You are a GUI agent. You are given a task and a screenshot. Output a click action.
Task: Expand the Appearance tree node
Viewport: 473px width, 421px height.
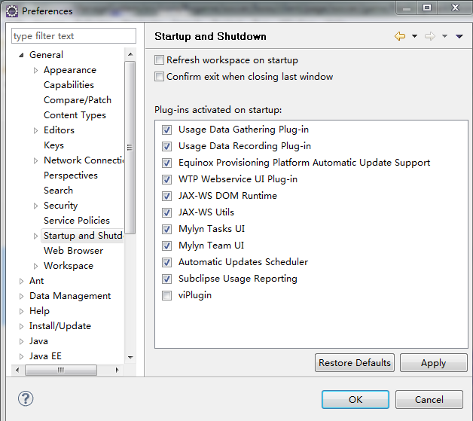[x=36, y=70]
